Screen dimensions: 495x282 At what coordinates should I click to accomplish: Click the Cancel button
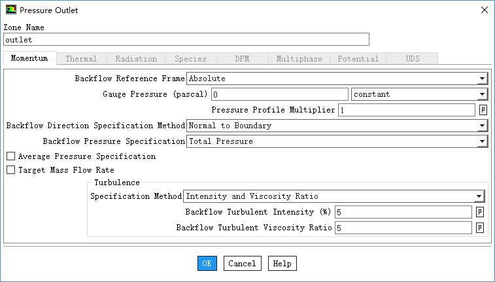click(x=242, y=263)
